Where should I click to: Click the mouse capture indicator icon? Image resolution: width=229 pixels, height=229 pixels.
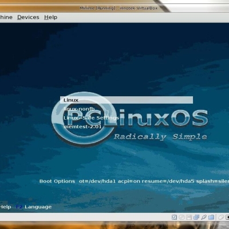[x=221, y=217]
